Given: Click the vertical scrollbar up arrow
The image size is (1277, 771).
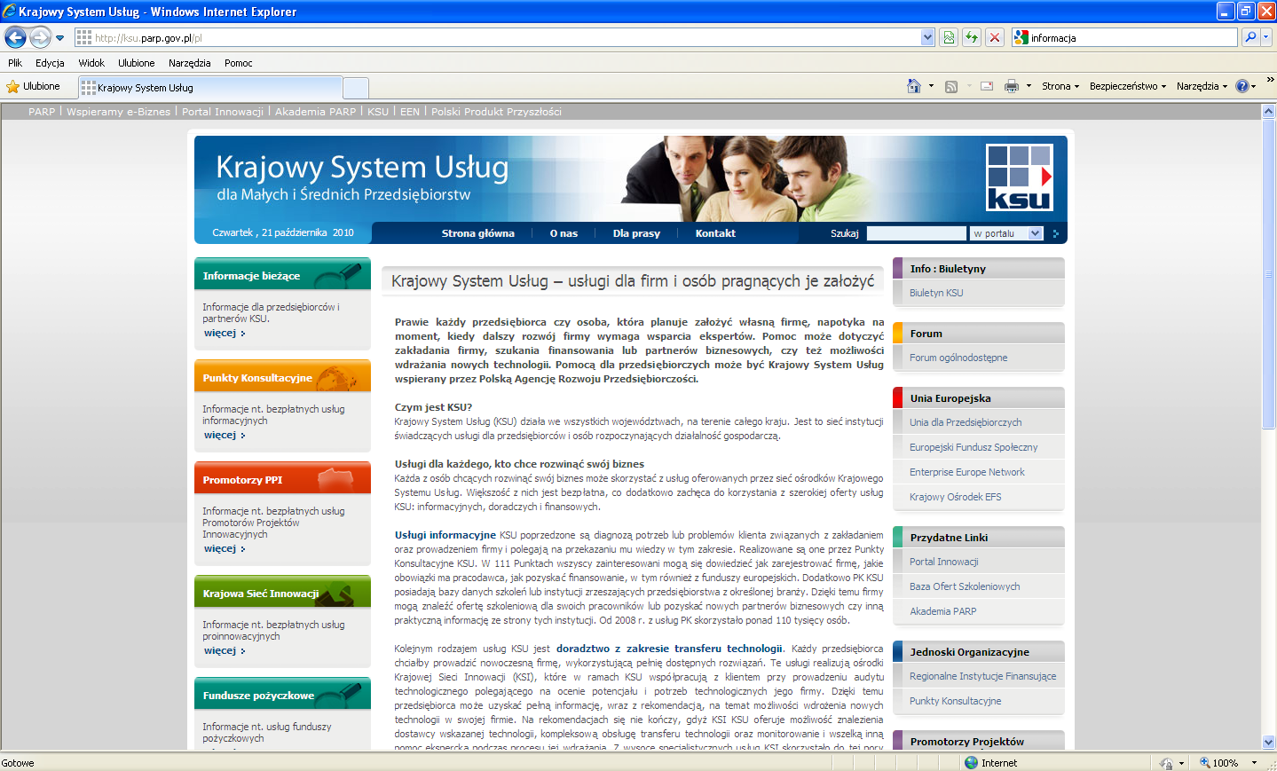Looking at the screenshot, I should click(x=1269, y=112).
